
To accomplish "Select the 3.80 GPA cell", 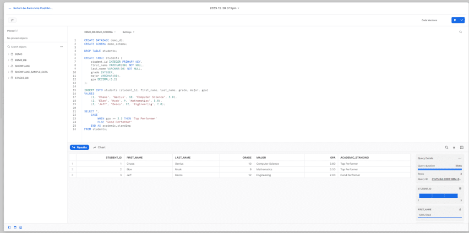I will coord(321,163).
